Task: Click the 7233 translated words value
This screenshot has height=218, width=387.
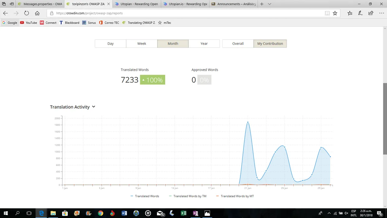Action: coord(129,80)
